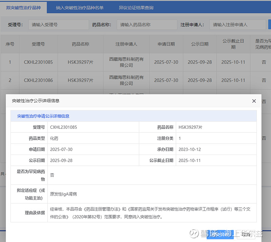Focus the 受理号 search input field
The width and height of the screenshot is (271, 242).
click(x=58, y=25)
